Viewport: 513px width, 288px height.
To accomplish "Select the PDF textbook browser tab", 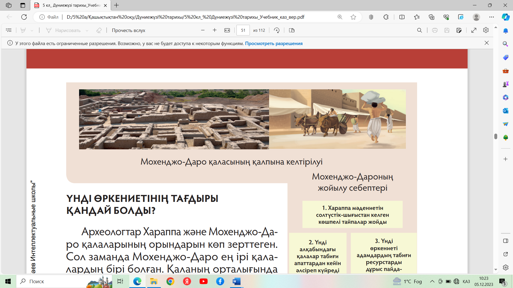I will [71, 5].
